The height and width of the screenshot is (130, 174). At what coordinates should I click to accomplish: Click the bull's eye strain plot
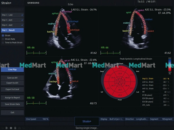click(119, 81)
